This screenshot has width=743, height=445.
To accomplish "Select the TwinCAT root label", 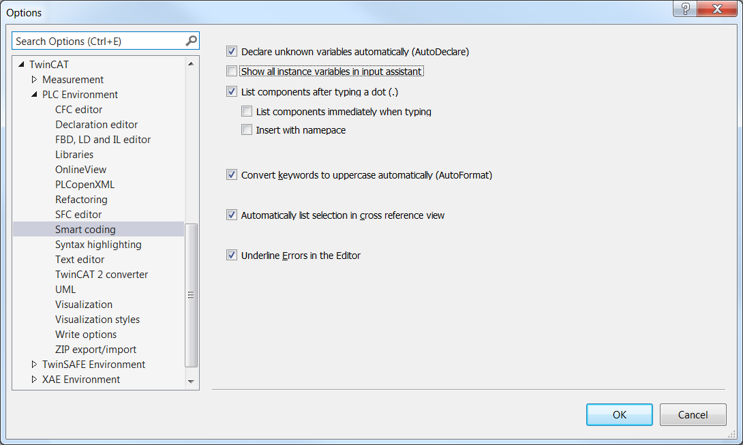I will point(49,65).
